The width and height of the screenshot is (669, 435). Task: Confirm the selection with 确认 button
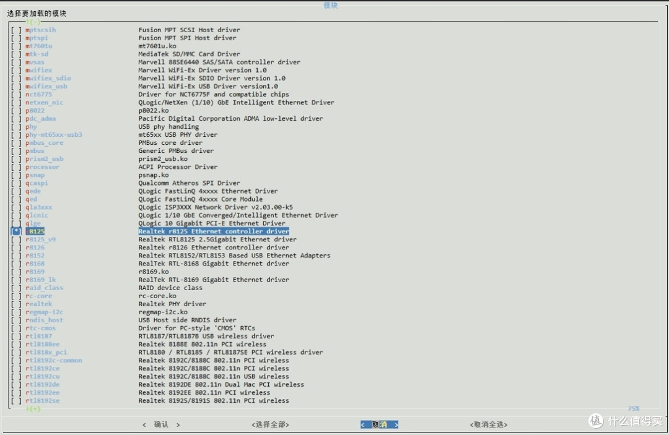point(161,424)
